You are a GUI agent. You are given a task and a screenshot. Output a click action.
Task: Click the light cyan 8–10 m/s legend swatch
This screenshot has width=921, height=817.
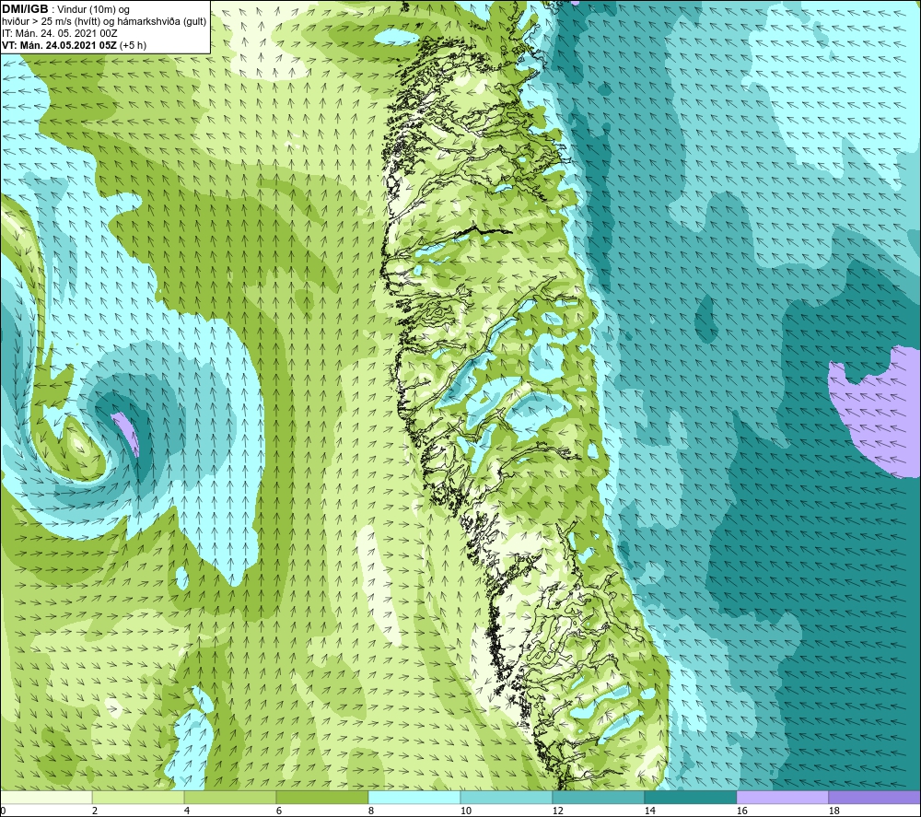[414, 797]
